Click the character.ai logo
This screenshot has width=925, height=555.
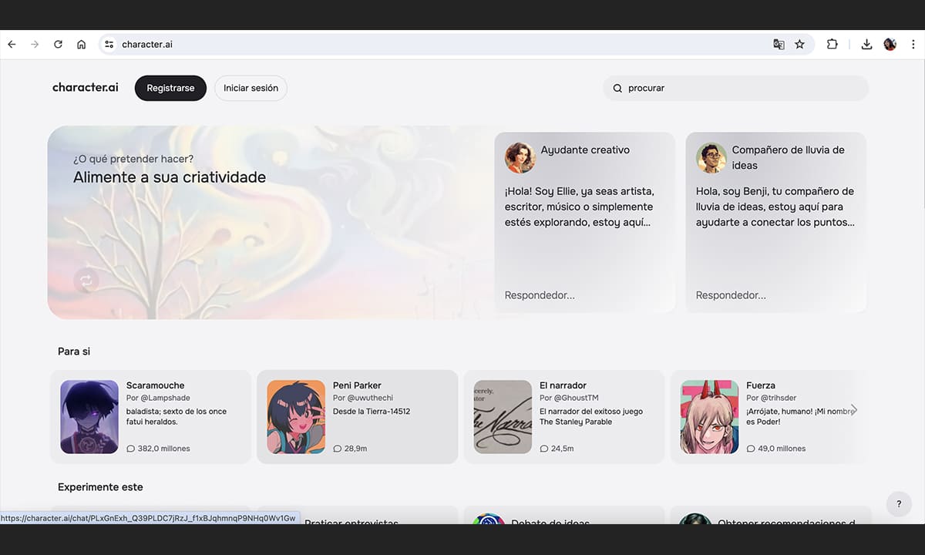[x=86, y=88]
